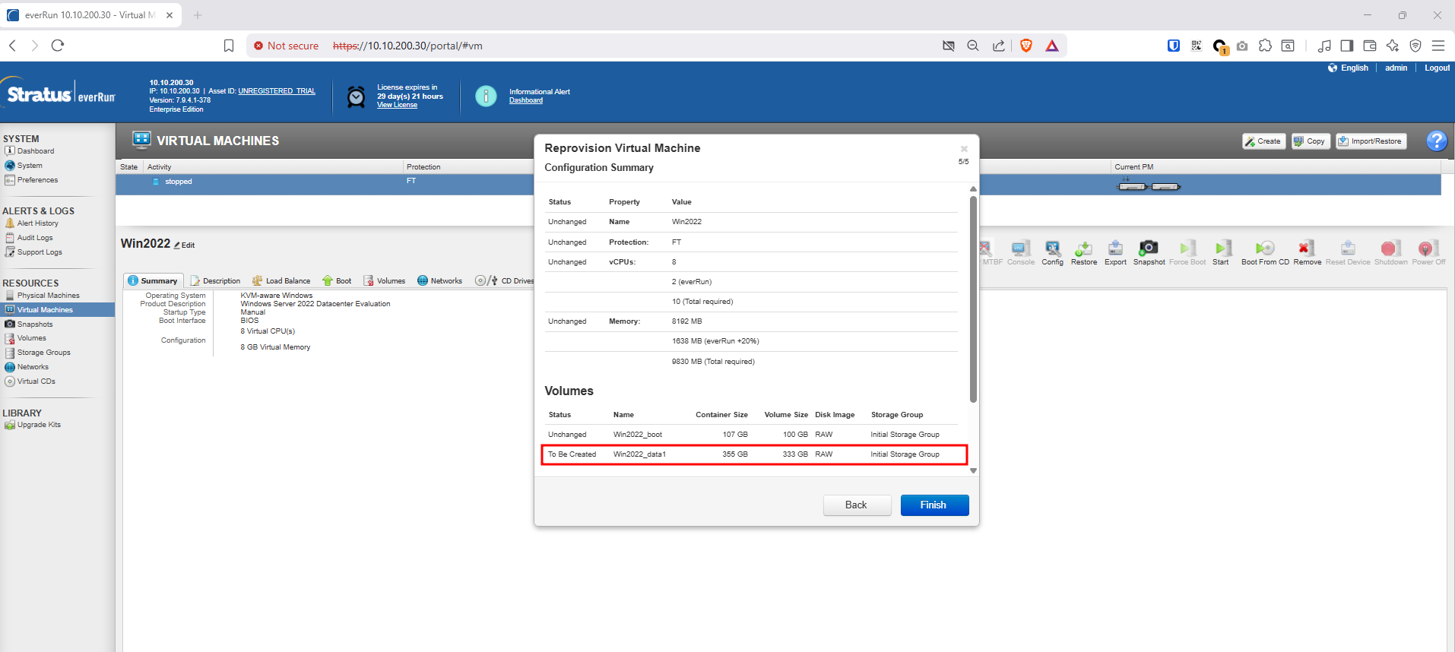Click Finish to apply reprovisioning

[934, 505]
